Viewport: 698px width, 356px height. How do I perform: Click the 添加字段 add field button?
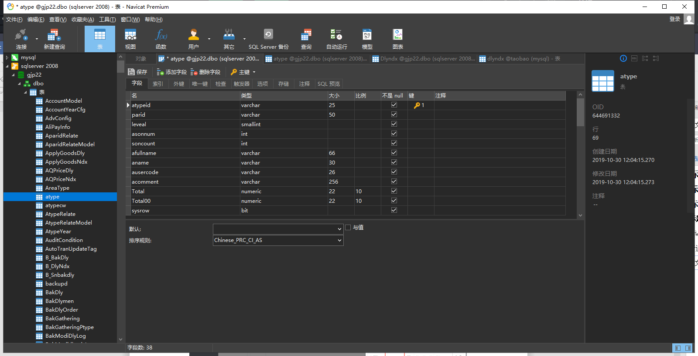[171, 72]
